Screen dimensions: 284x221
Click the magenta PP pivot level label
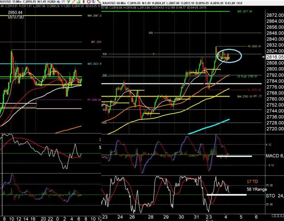click(x=94, y=100)
